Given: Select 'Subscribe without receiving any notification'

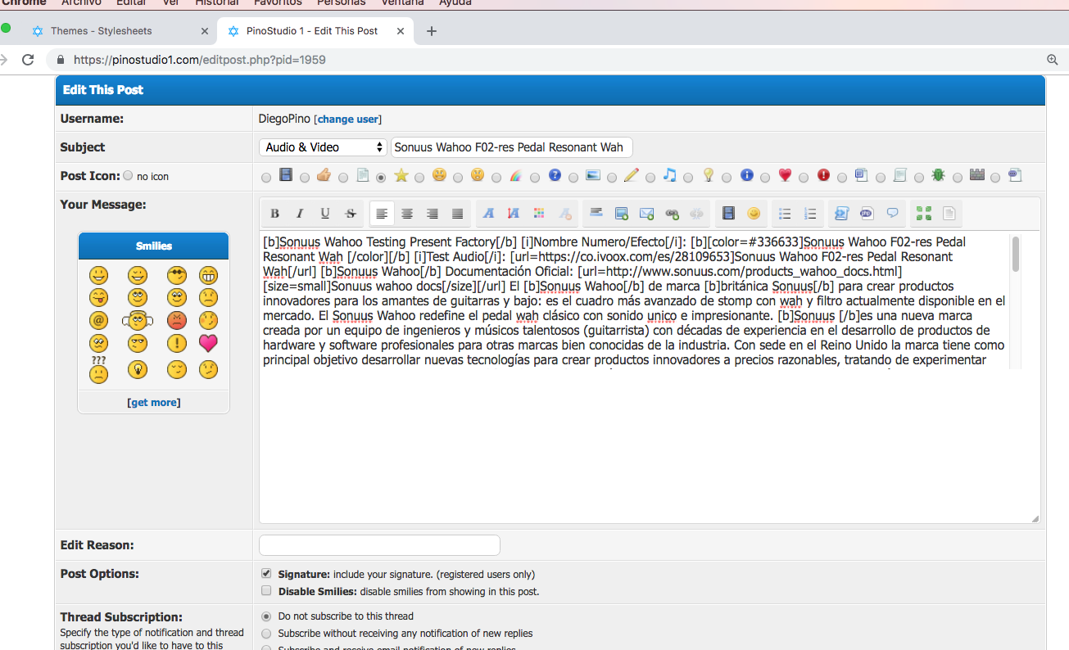Looking at the screenshot, I should [x=266, y=633].
